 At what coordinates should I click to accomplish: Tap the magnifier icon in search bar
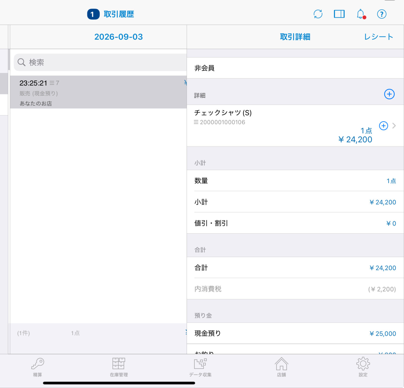22,62
